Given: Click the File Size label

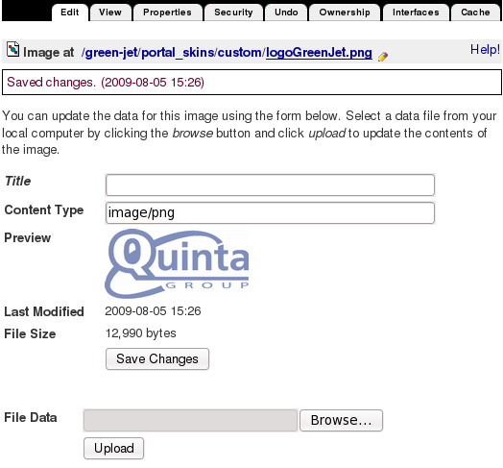Looking at the screenshot, I should 30,334.
